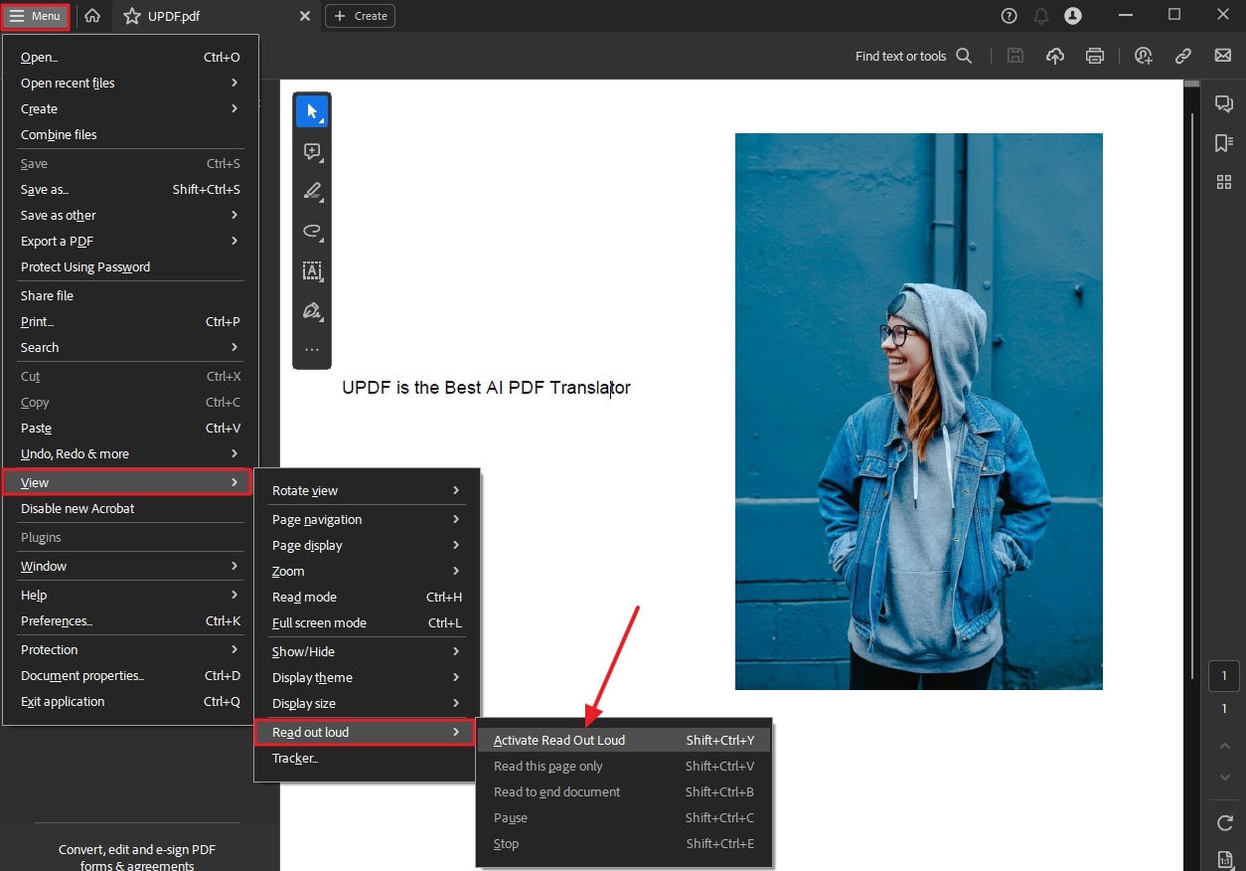
Task: Select the Fill & Sign pen tool
Action: point(312,310)
